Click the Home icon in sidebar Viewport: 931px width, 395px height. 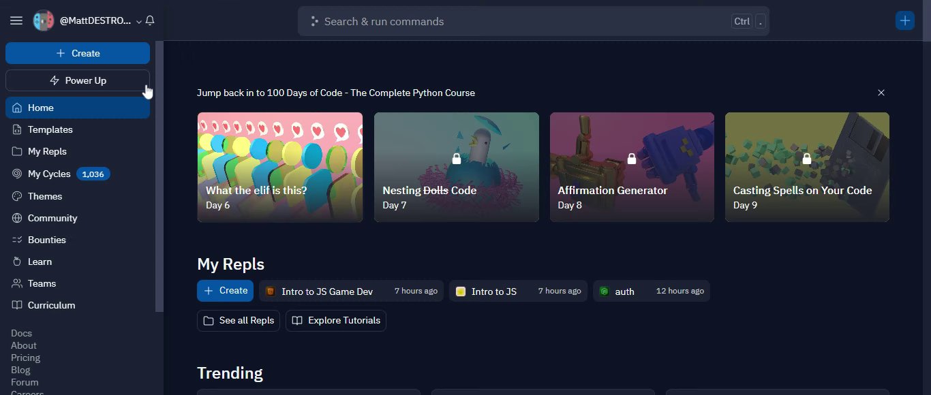pyautogui.click(x=17, y=108)
